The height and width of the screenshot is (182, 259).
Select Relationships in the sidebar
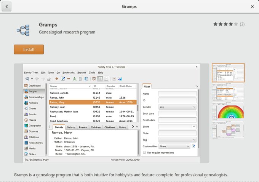36,97
